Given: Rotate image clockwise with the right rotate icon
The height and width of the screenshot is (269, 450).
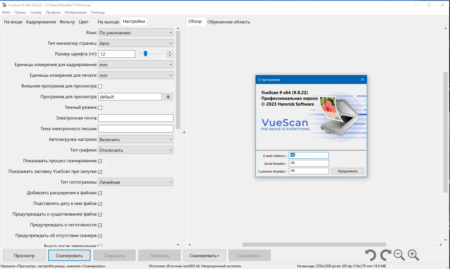Looking at the screenshot, I should tap(386, 255).
